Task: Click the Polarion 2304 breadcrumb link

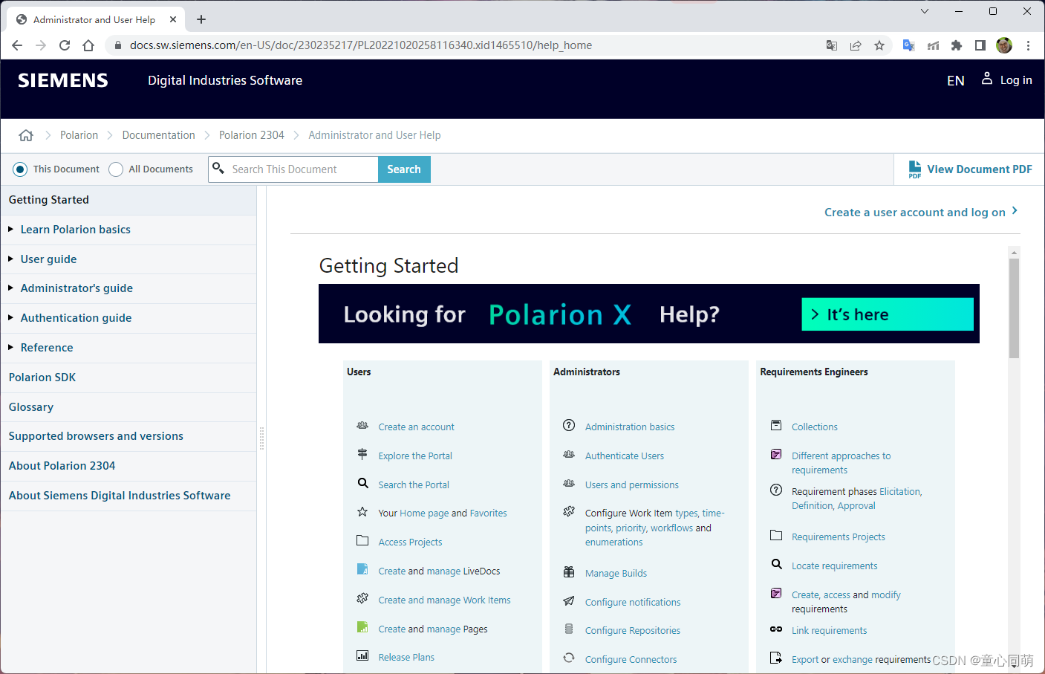Action: [252, 135]
